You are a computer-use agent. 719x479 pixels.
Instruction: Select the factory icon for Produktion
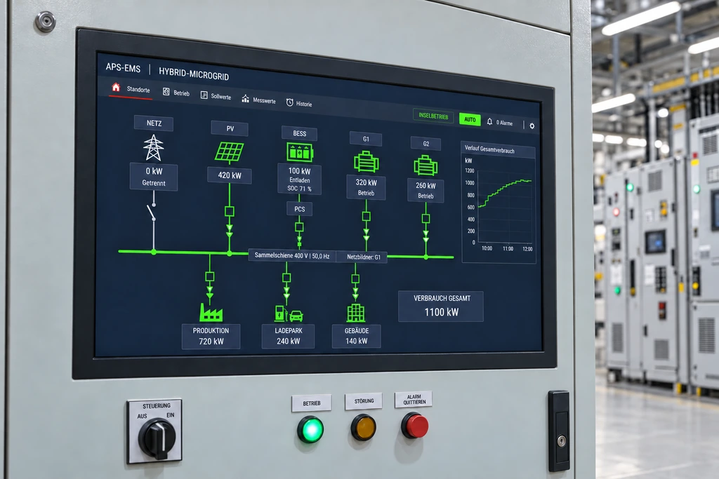[211, 312]
